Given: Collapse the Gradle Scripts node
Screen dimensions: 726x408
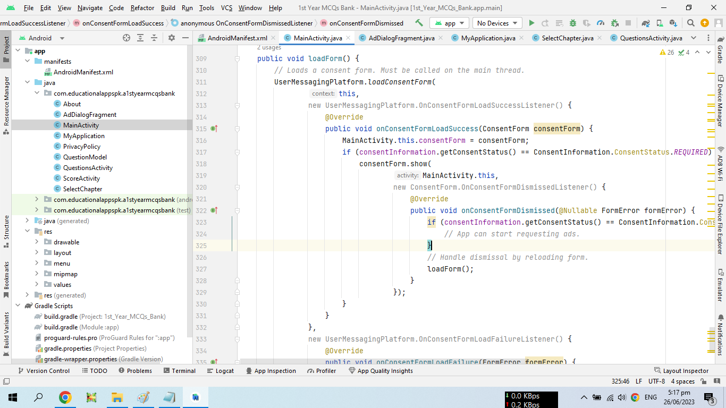Looking at the screenshot, I should pyautogui.click(x=18, y=306).
